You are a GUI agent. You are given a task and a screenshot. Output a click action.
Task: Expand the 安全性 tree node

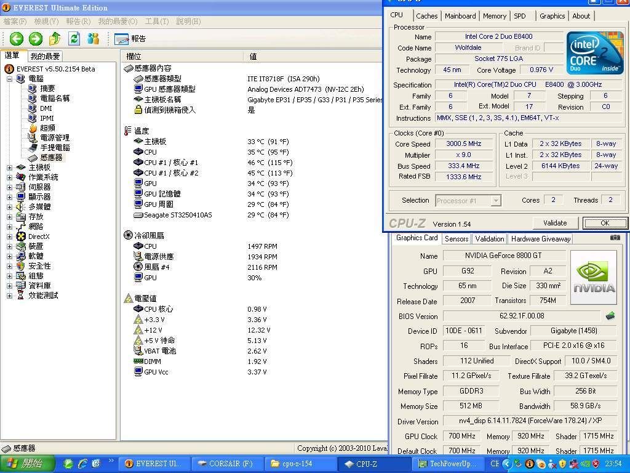point(10,266)
